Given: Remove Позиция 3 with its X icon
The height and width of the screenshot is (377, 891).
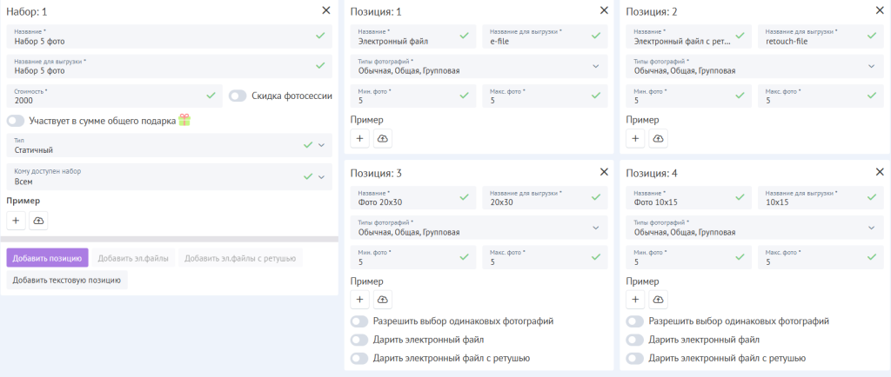Looking at the screenshot, I should pos(604,172).
